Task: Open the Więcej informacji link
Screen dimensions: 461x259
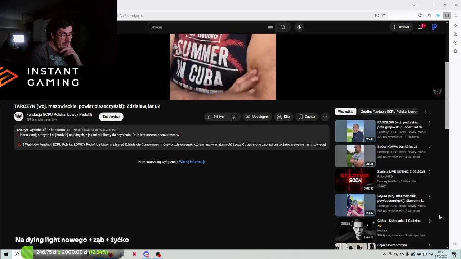Action: pos(192,162)
